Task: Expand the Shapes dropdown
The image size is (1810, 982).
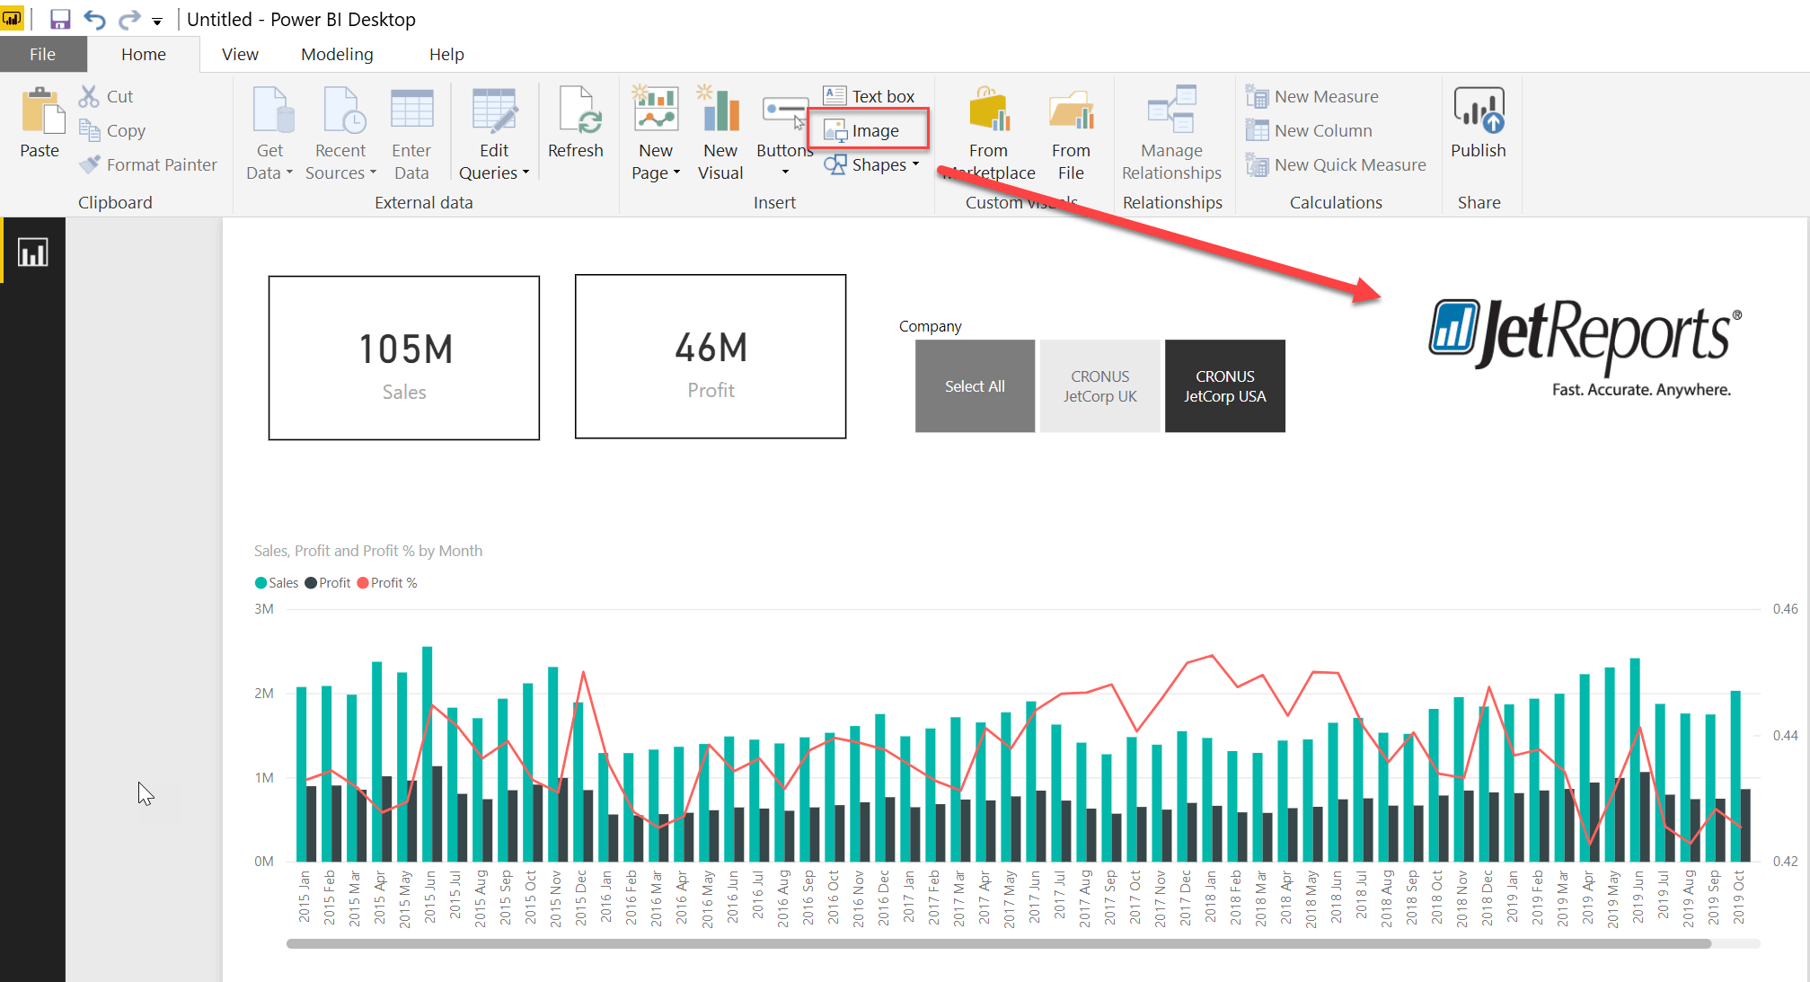Action: [x=915, y=164]
